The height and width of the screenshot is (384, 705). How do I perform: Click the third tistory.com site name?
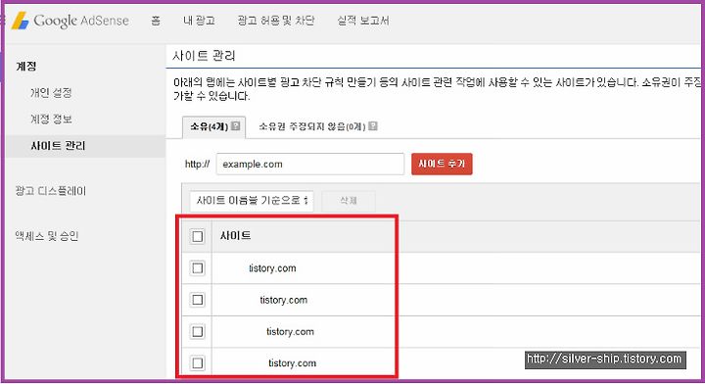point(290,332)
